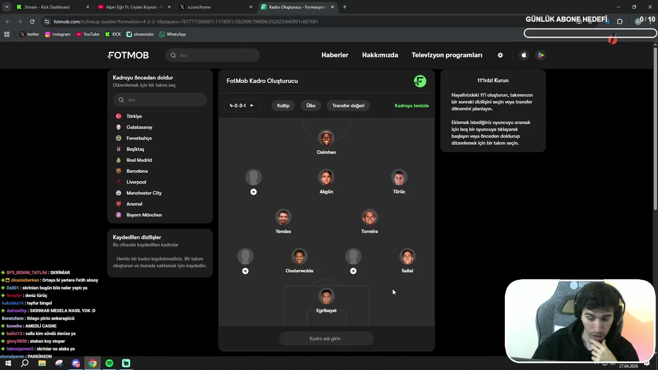Select Türüc's player avatar
Image resolution: width=658 pixels, height=370 pixels.
coord(399,178)
